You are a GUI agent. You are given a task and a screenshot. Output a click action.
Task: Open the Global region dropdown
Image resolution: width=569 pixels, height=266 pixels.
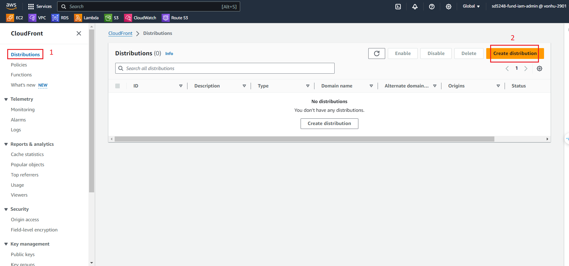pyautogui.click(x=471, y=6)
